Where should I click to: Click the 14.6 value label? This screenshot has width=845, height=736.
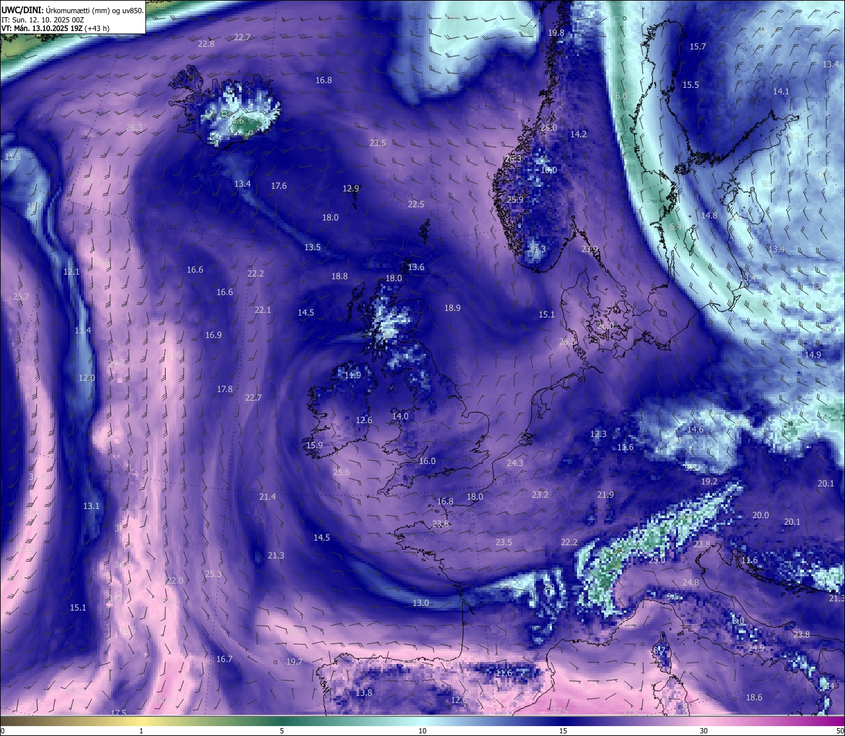coord(695,430)
